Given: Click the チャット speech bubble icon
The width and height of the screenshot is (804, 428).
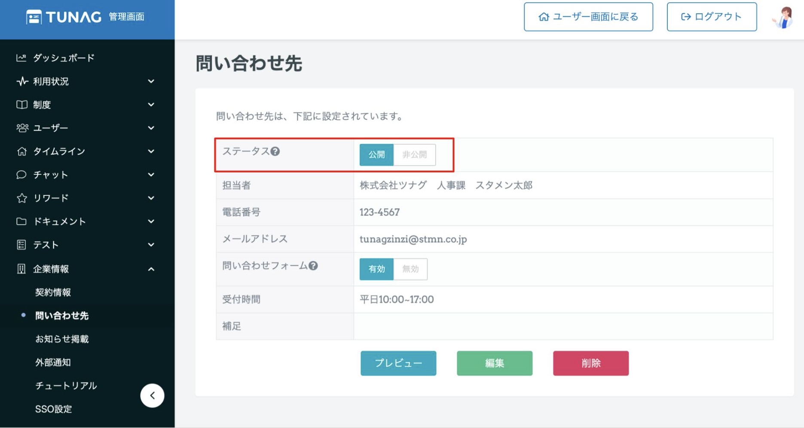Looking at the screenshot, I should click(21, 175).
